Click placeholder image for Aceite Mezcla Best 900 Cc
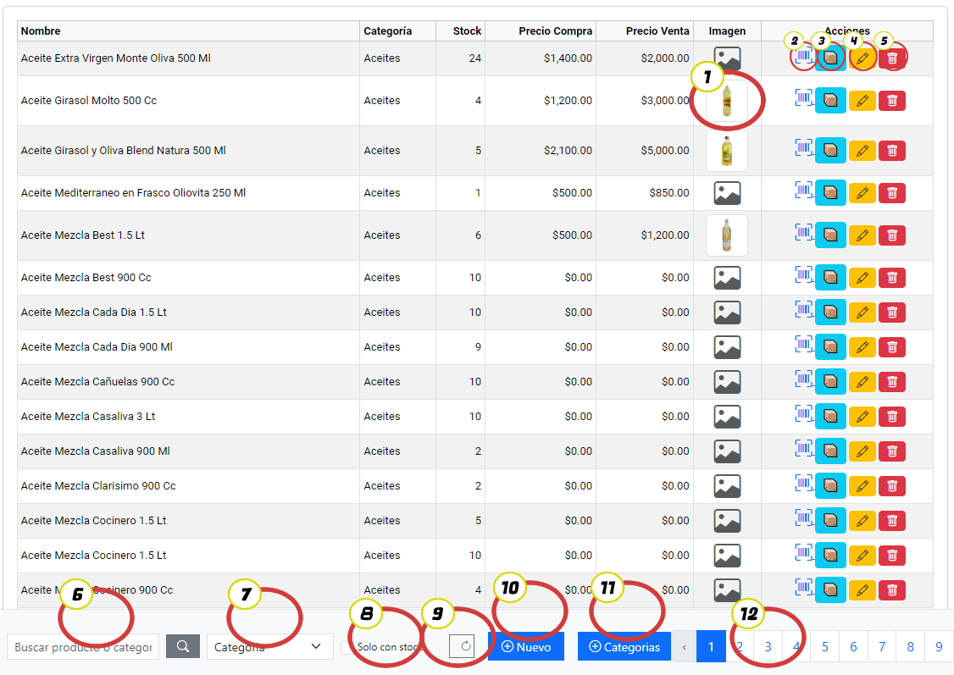The image size is (954, 675). [726, 278]
